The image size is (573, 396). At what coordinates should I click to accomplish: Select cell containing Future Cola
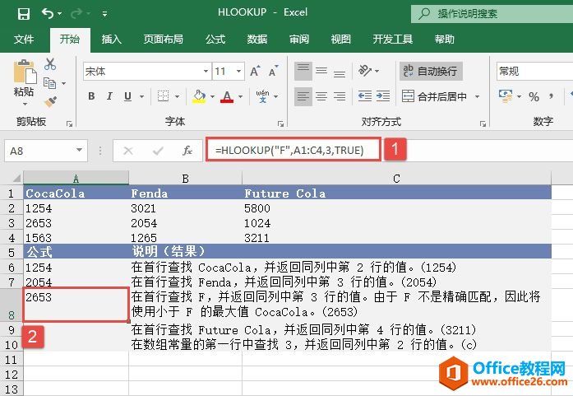pos(396,193)
